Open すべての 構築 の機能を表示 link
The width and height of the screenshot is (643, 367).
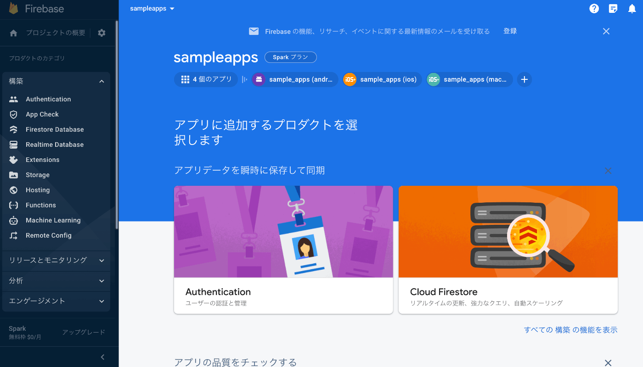(571, 330)
